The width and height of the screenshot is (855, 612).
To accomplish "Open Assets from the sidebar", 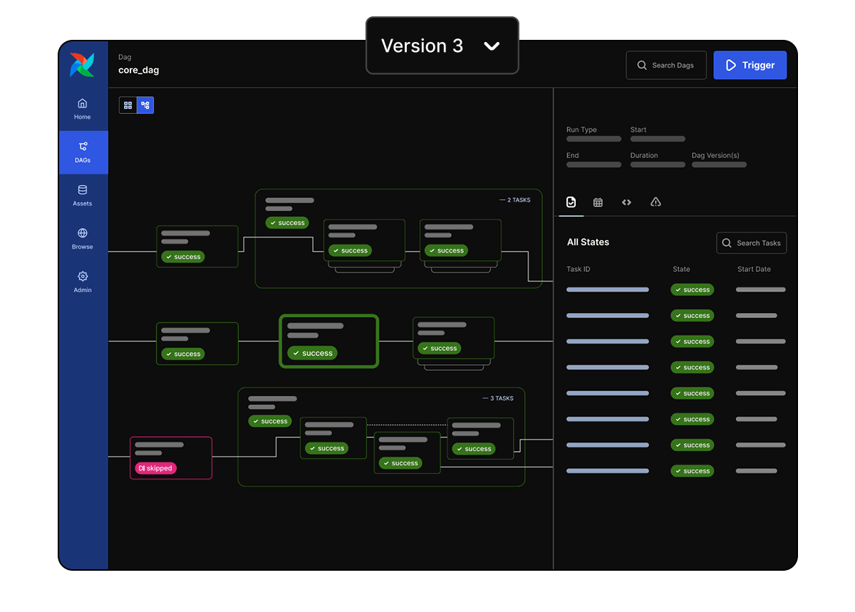I will point(83,196).
